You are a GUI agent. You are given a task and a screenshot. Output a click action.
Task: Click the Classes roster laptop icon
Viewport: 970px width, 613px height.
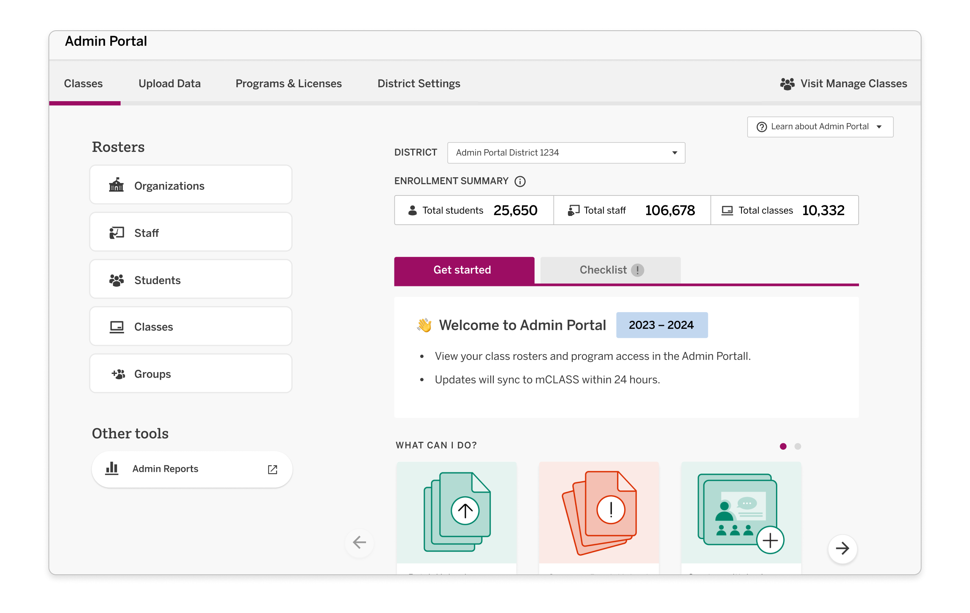point(116,327)
